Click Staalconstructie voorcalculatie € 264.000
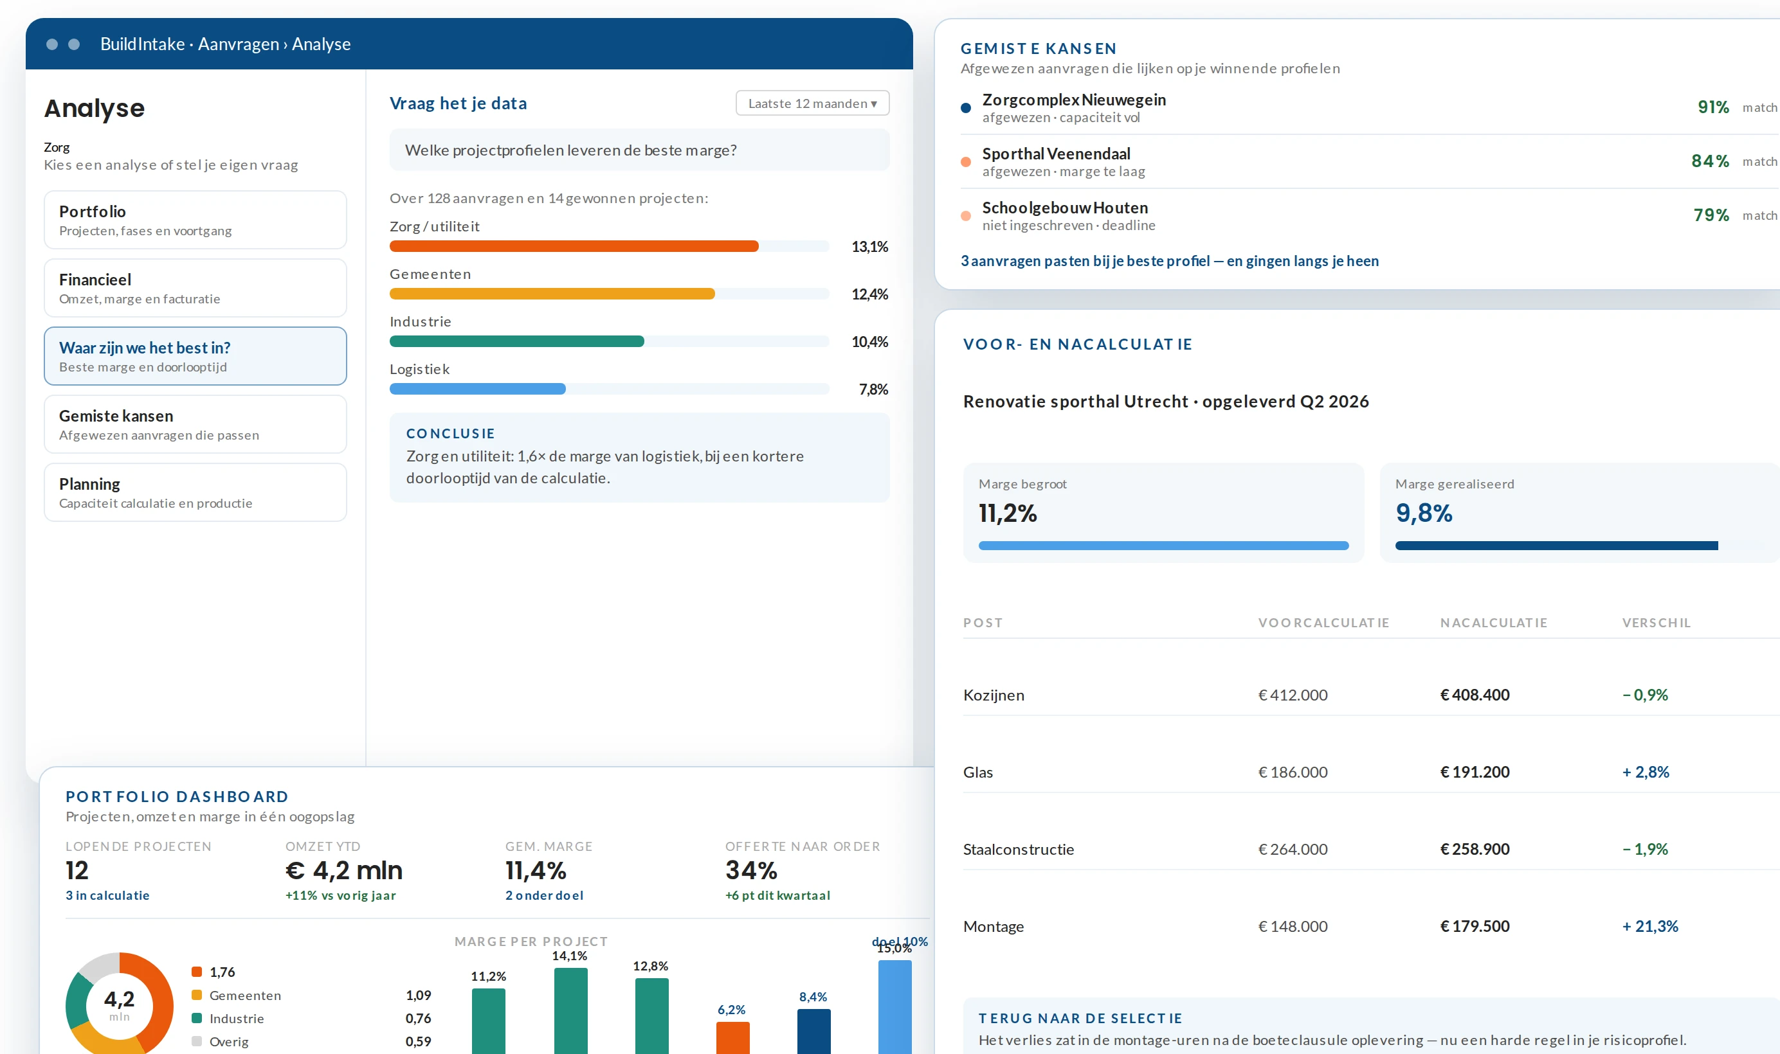The width and height of the screenshot is (1780, 1054). click(x=1293, y=850)
